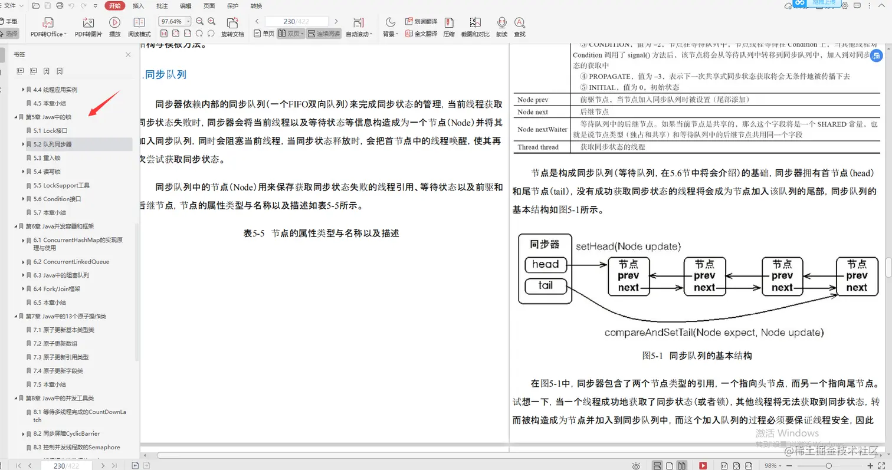Click the Save icon in the top bar
This screenshot has height=470, width=892.
pos(48,5)
